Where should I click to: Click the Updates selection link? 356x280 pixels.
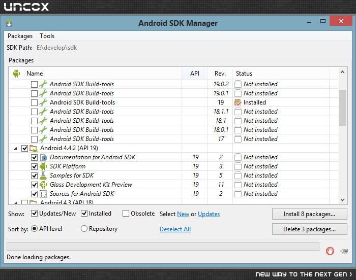click(209, 214)
